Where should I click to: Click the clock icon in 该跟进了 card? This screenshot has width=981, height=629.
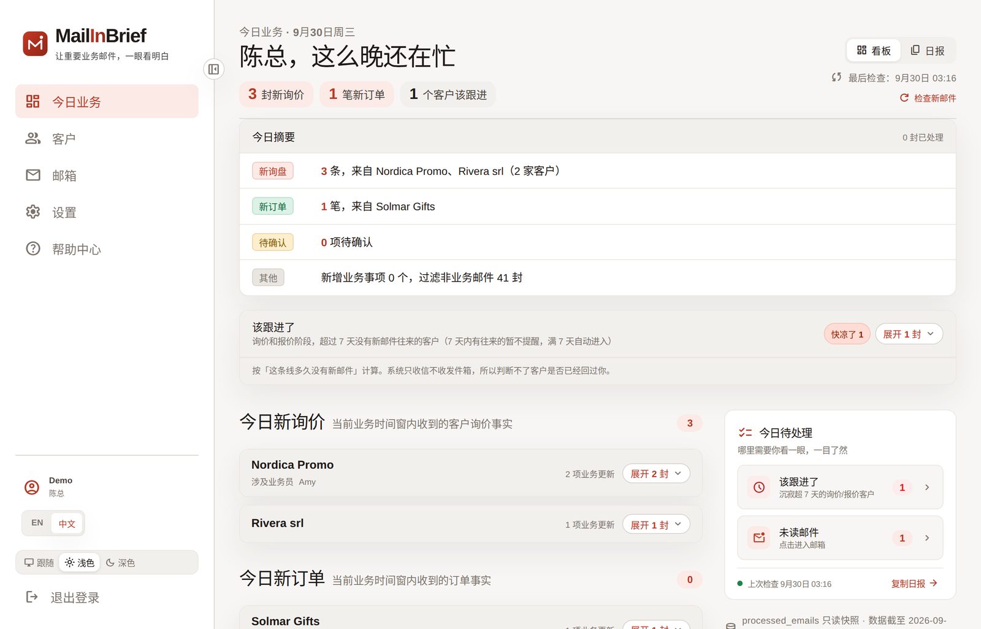tap(759, 487)
